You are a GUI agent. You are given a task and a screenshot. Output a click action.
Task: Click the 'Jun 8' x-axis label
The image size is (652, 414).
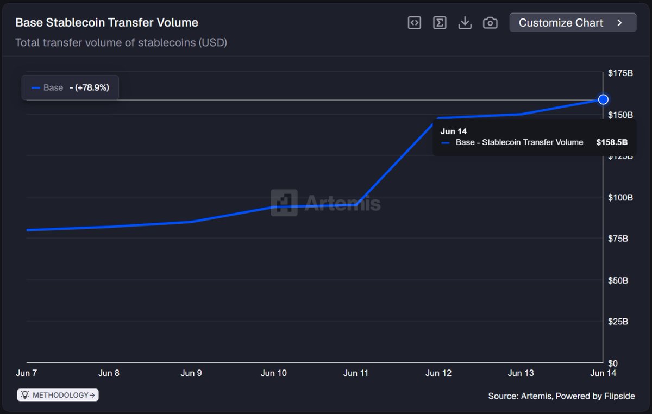(x=109, y=373)
